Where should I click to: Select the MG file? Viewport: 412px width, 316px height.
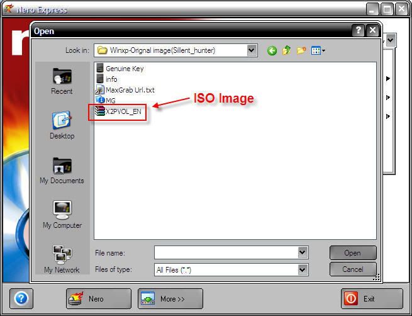(x=106, y=100)
